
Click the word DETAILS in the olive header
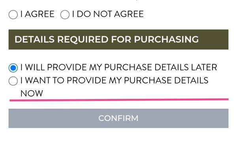(x=35, y=39)
